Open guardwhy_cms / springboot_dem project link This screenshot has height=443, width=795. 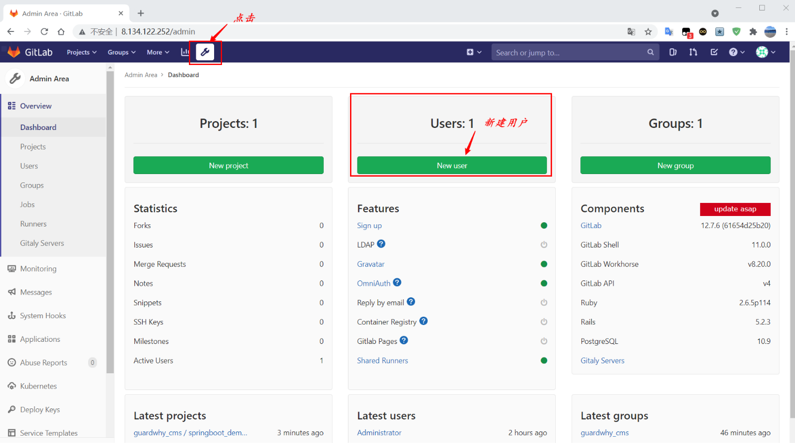(190, 433)
